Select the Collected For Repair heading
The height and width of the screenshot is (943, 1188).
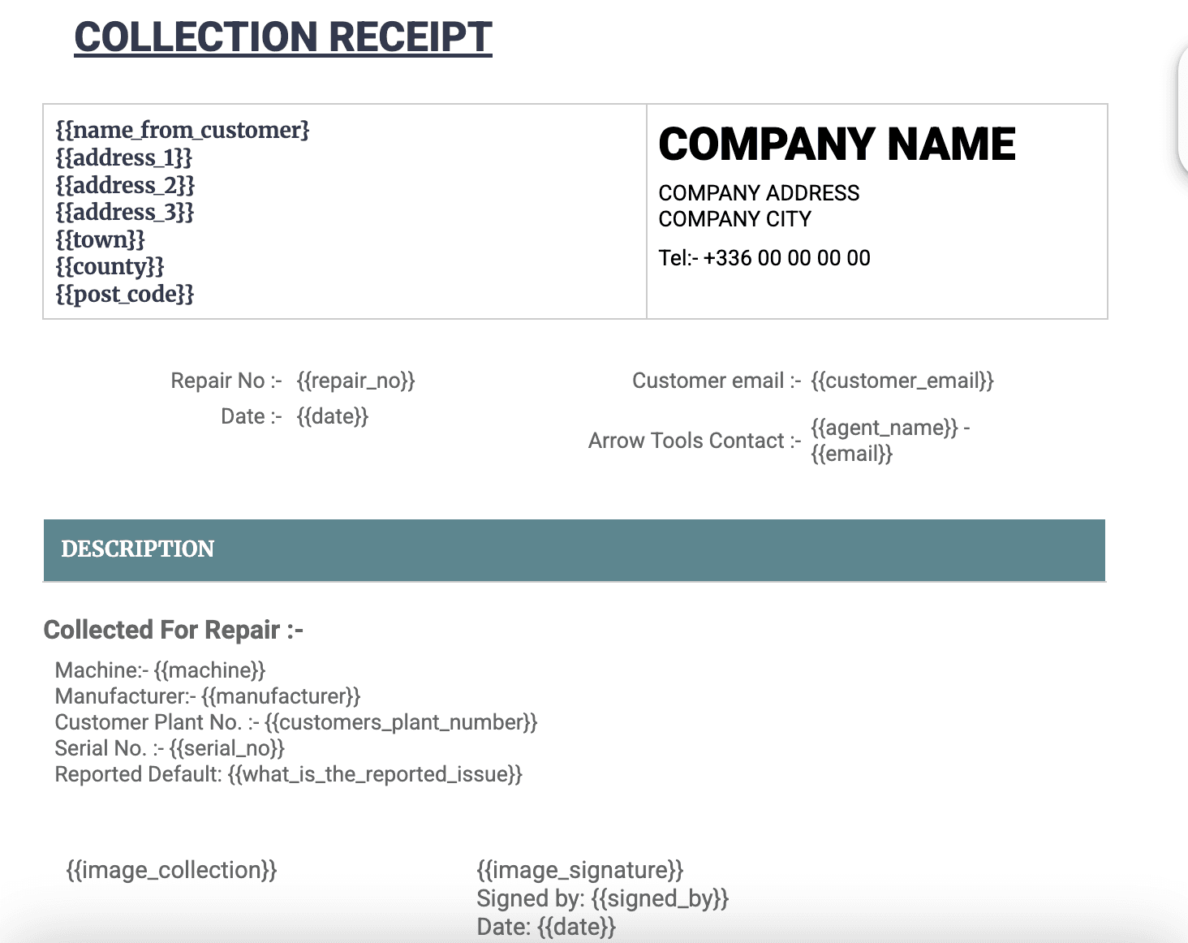[174, 629]
